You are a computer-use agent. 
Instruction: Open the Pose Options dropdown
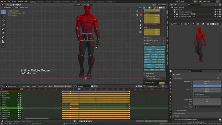[162, 5]
